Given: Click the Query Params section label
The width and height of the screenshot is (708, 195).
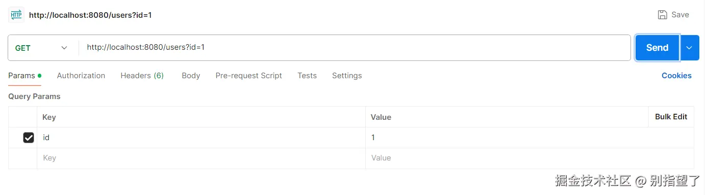Looking at the screenshot, I should point(34,96).
